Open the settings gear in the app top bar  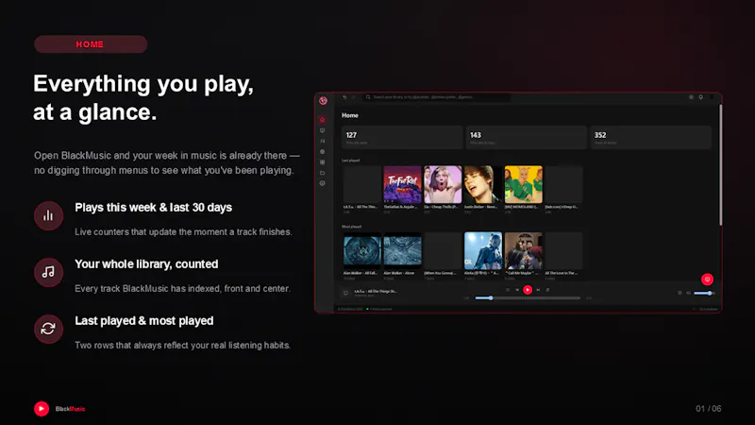(691, 97)
